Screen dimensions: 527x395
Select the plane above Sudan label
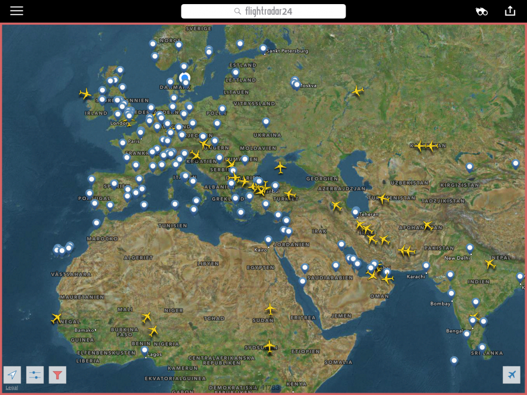[x=270, y=308]
